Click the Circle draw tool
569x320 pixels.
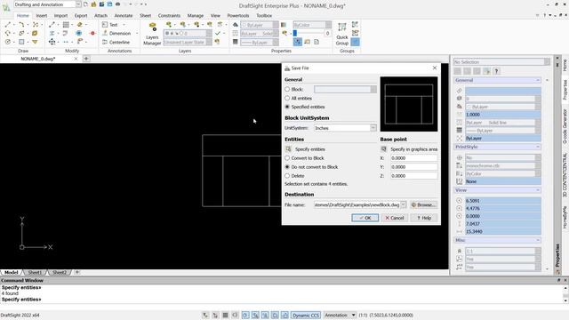8,42
